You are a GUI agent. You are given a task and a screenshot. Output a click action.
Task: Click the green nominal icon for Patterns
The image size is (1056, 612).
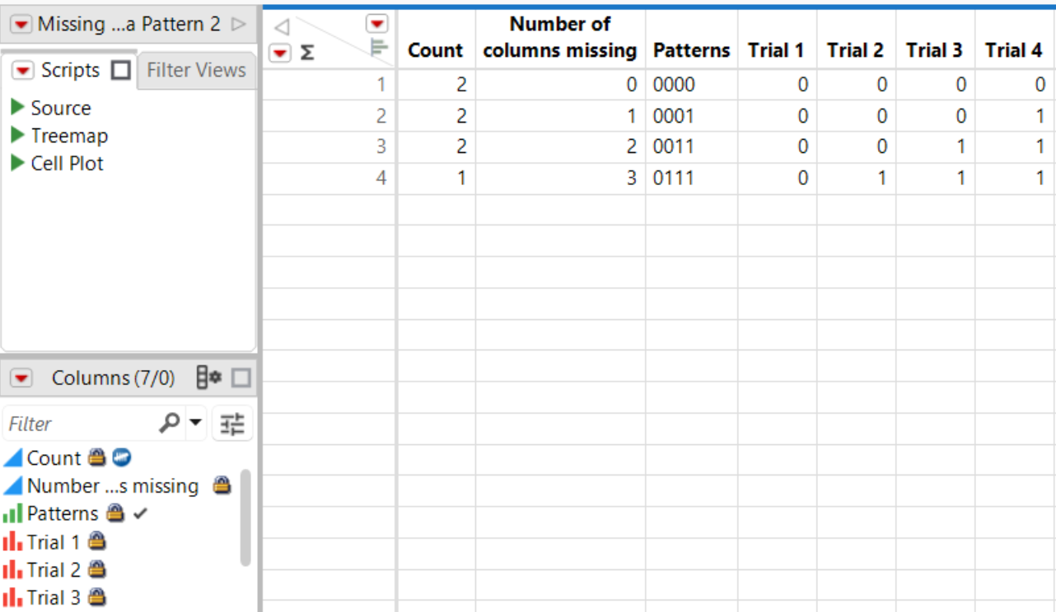point(15,513)
